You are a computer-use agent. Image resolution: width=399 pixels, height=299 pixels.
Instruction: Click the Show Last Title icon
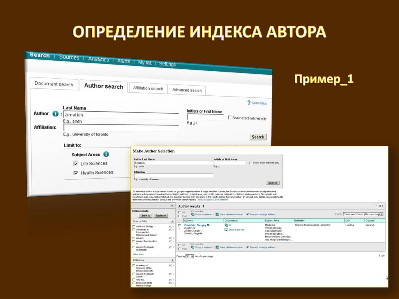[x=226, y=230]
